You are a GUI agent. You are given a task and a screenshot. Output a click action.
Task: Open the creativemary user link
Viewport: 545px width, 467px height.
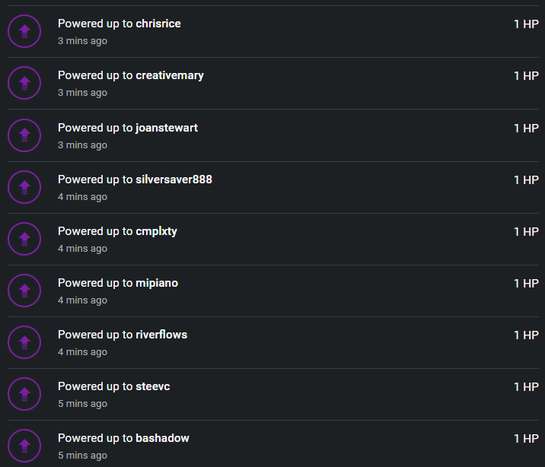170,76
